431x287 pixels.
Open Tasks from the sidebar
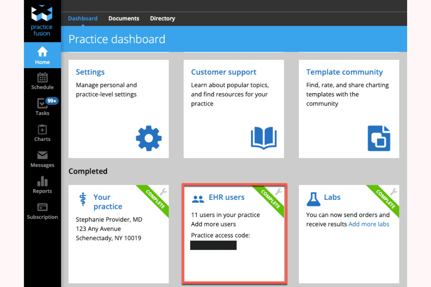[x=42, y=107]
